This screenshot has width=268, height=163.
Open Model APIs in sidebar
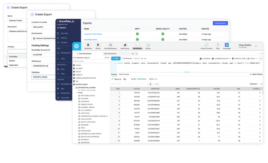click(x=65, y=93)
